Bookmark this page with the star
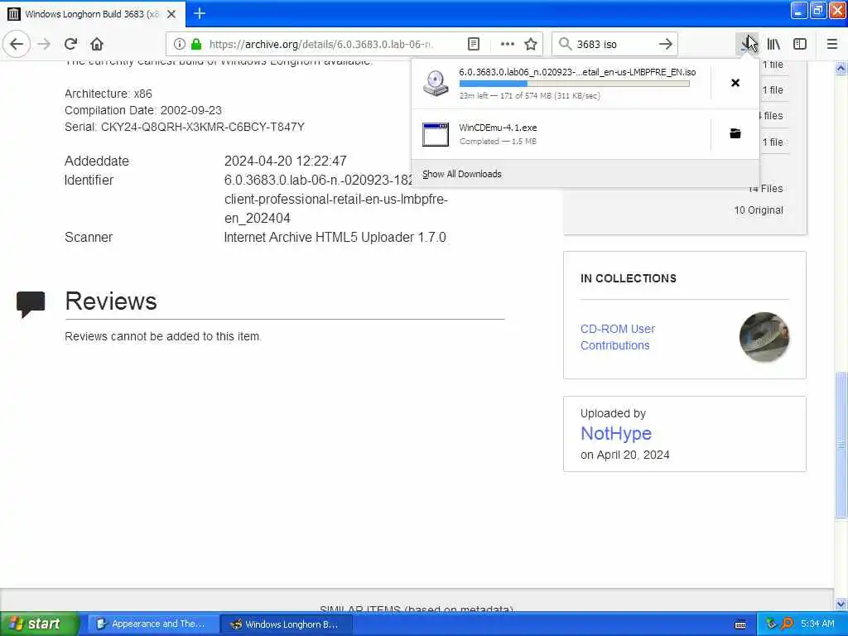 pyautogui.click(x=531, y=44)
